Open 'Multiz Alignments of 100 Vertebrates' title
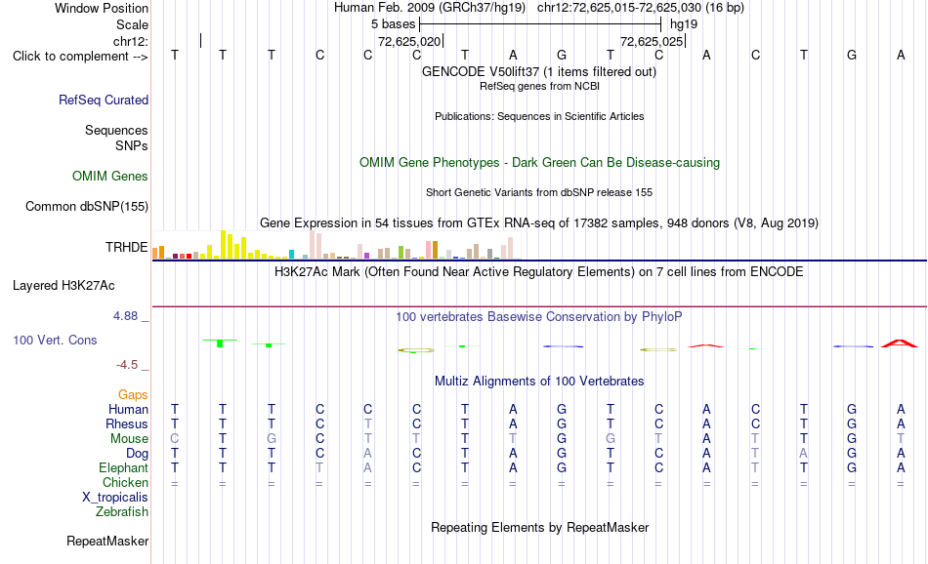This screenshot has width=928, height=564. (539, 382)
